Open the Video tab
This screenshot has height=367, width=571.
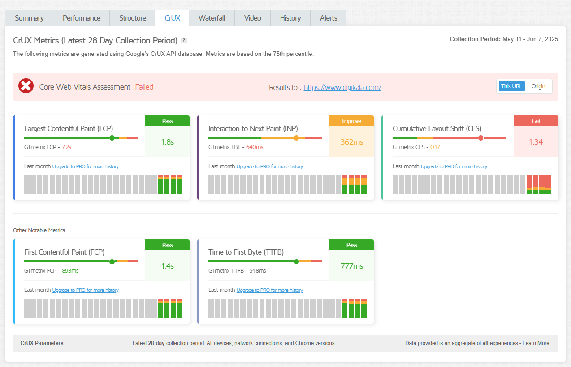[x=253, y=18]
